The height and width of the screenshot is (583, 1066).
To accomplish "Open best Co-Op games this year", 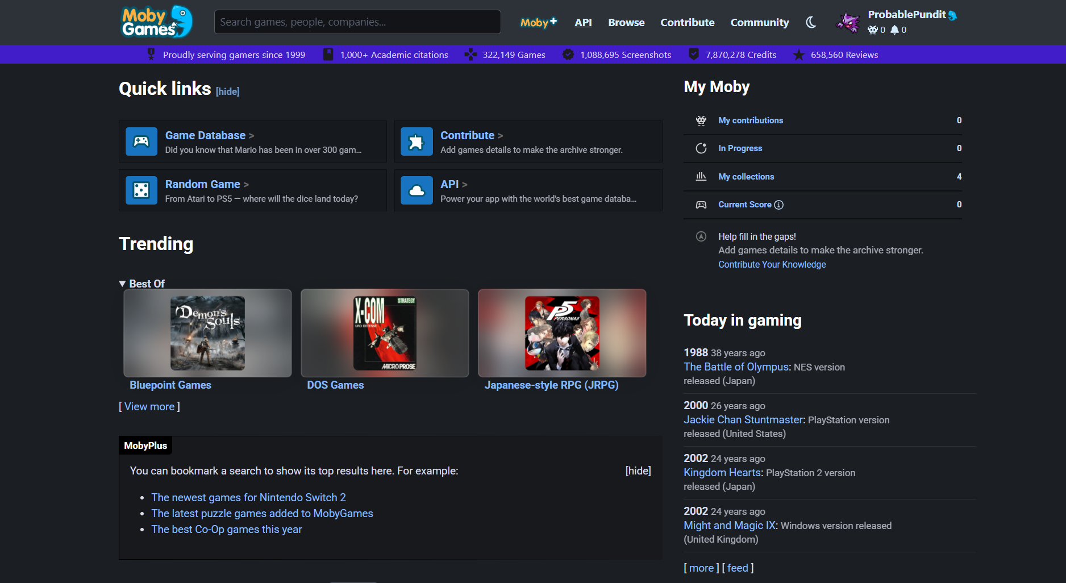I will (x=226, y=529).
